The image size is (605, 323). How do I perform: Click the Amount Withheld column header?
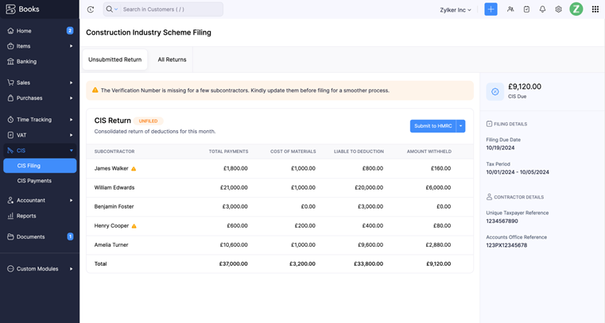[429, 152]
